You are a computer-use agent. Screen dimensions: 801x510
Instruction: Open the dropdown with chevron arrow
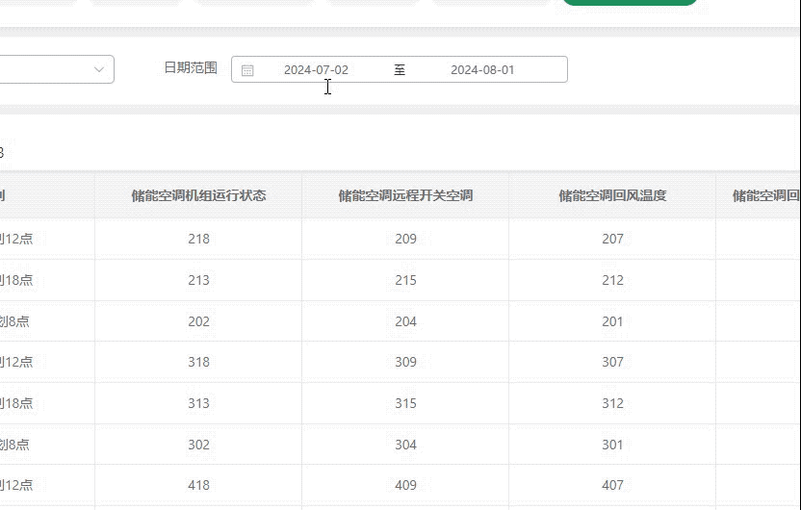tap(99, 69)
